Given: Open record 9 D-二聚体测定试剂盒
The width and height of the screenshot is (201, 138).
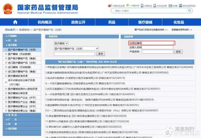Looking at the screenshot, I should [x=102, y=111].
